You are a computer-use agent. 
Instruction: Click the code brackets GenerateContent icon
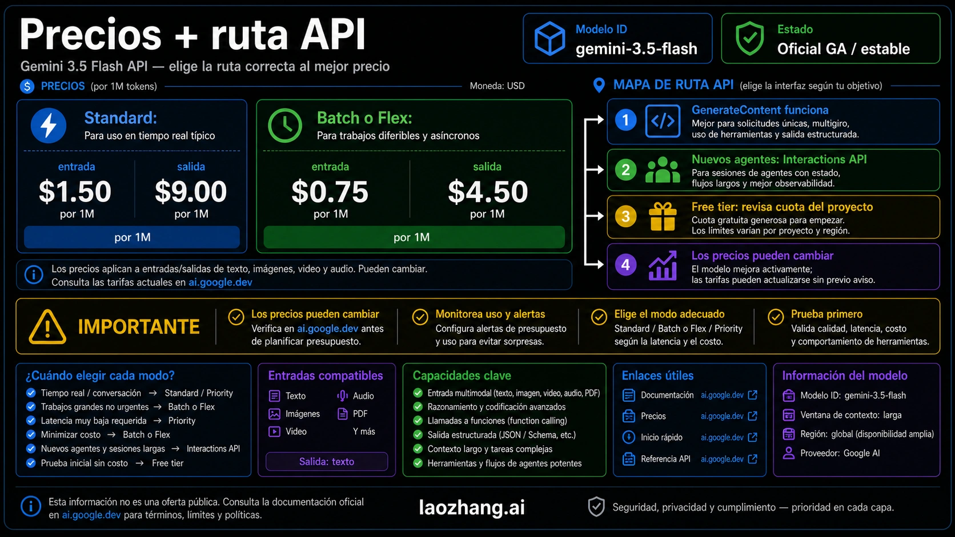pos(663,121)
